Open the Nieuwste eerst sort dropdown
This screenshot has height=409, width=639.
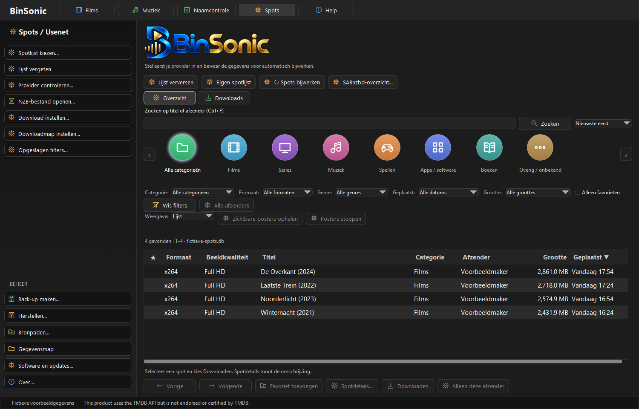pos(603,124)
